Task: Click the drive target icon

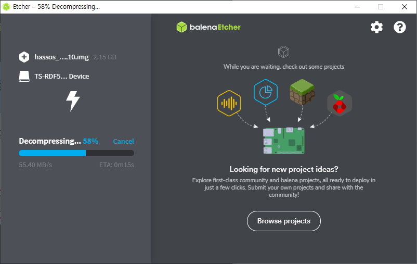Action: coord(24,76)
